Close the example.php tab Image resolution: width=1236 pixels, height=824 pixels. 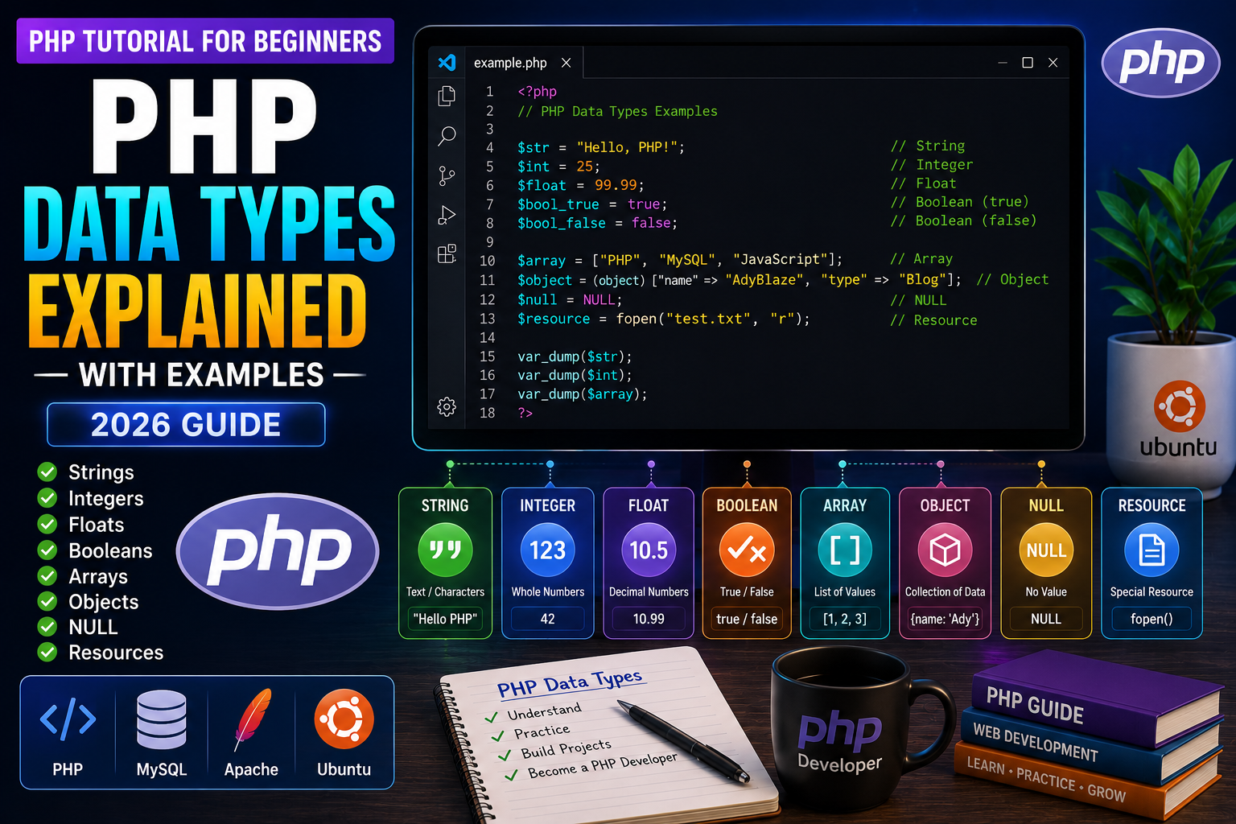pos(566,62)
